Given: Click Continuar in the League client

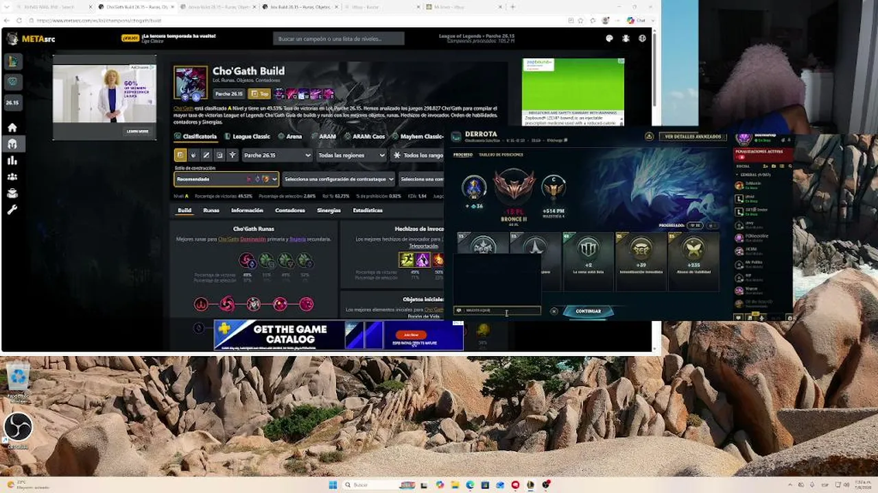Looking at the screenshot, I should pyautogui.click(x=588, y=311).
